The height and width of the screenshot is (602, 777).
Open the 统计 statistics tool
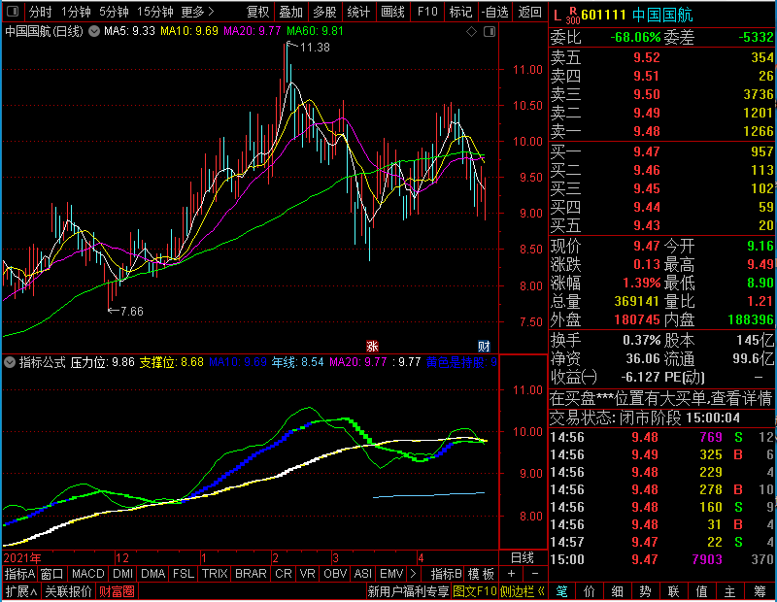click(x=358, y=12)
